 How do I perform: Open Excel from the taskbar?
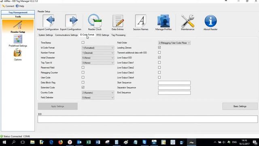point(89,142)
